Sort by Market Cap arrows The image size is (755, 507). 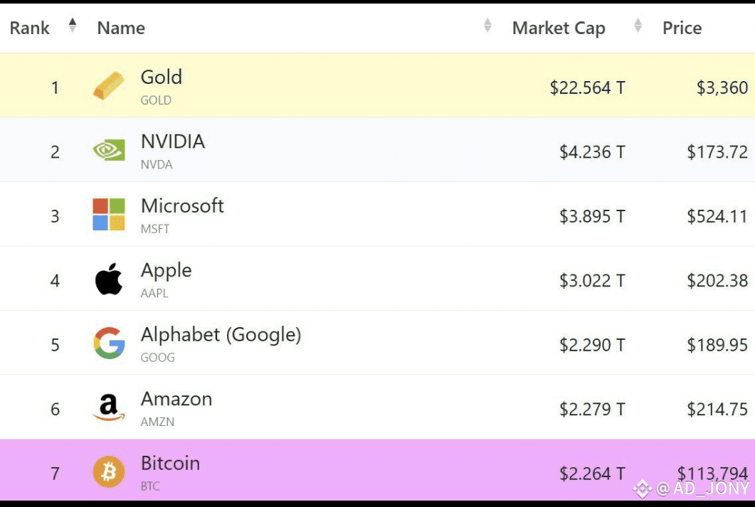pos(638,25)
